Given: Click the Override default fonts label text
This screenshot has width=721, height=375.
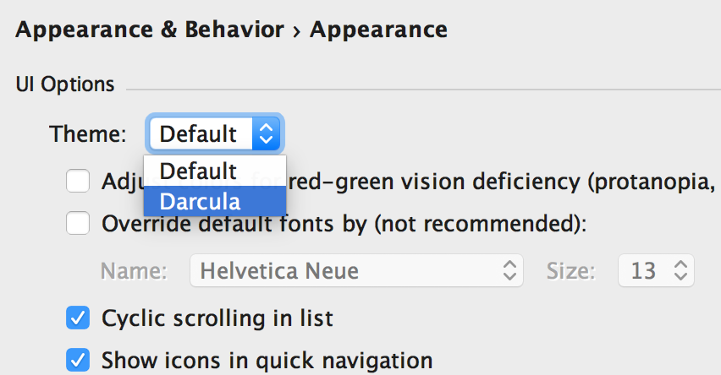Looking at the screenshot, I should click(x=344, y=224).
